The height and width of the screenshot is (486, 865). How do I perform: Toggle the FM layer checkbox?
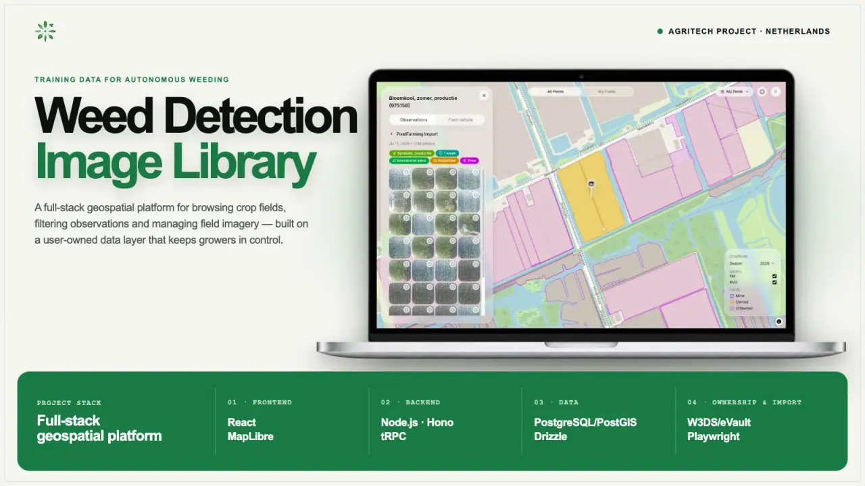tap(774, 276)
